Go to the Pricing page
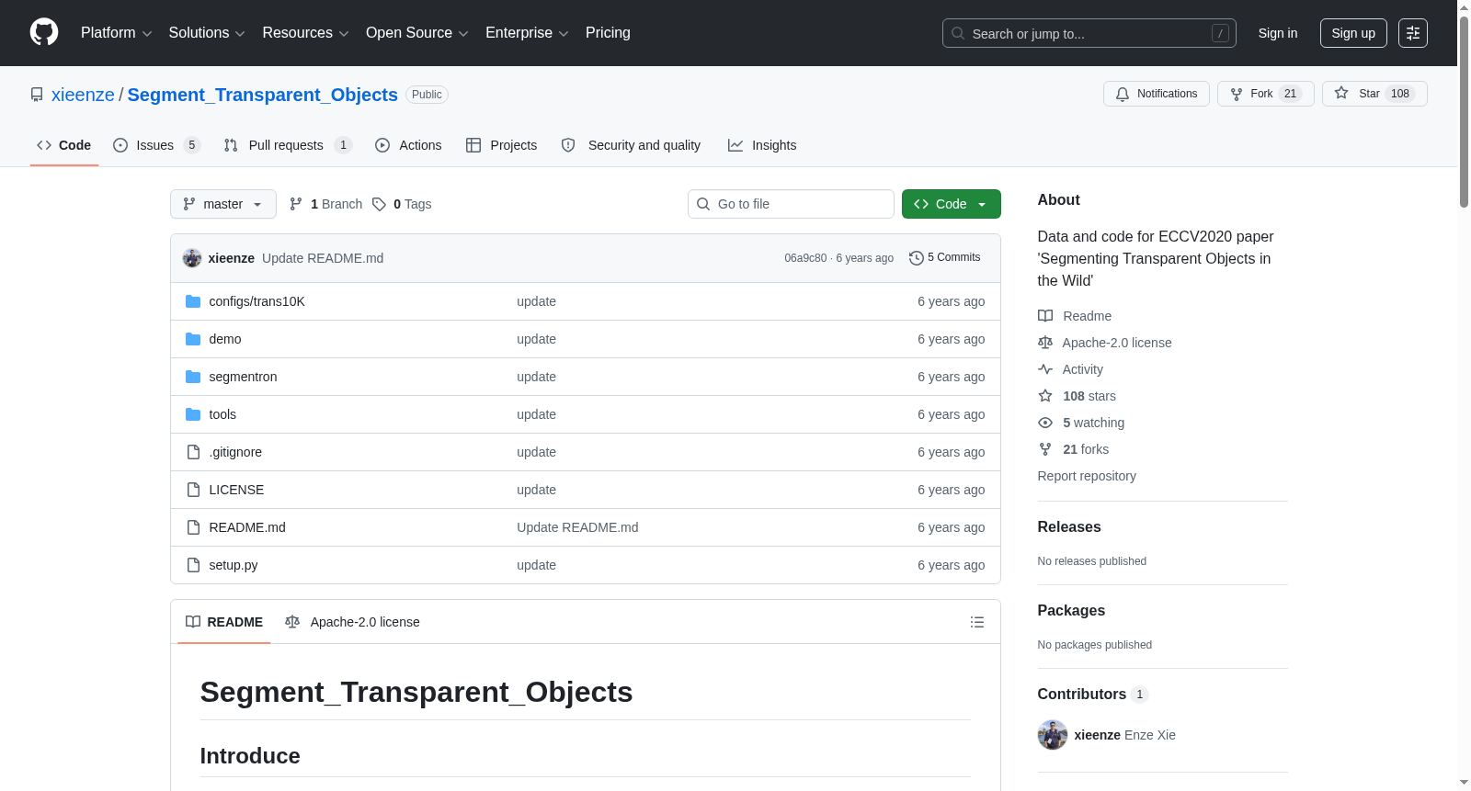Screen dimensions: 1471x791 pyautogui.click(x=608, y=33)
